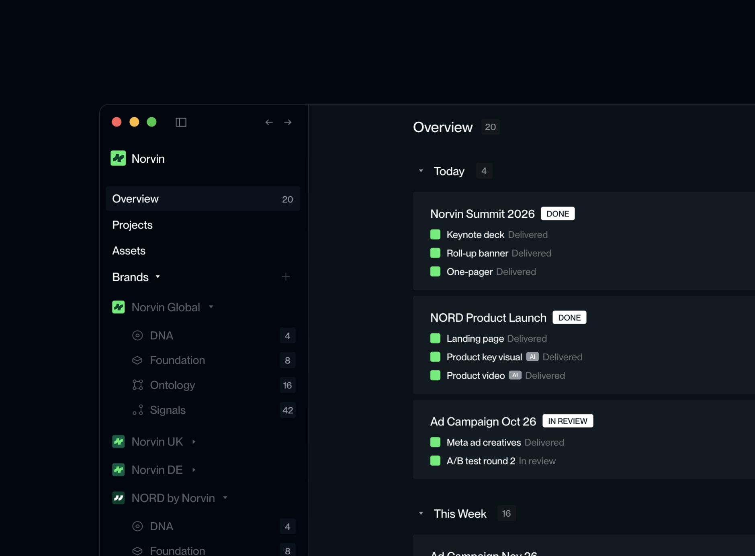
Task: Click the AI badge on Product key visual
Action: click(532, 357)
